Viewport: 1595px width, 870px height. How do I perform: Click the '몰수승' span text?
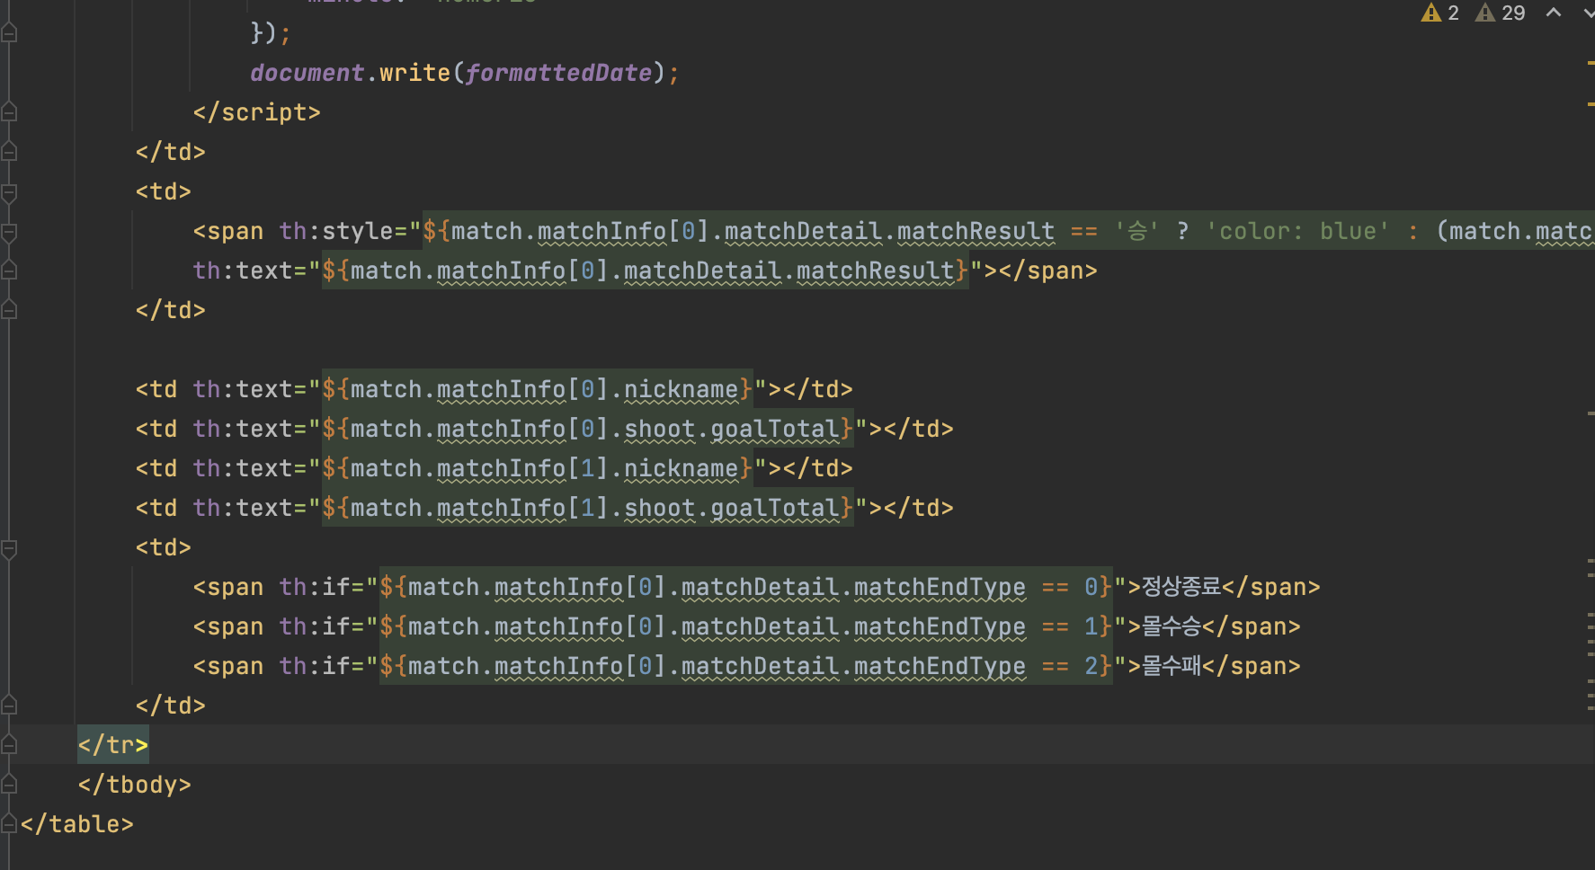pos(1172,626)
